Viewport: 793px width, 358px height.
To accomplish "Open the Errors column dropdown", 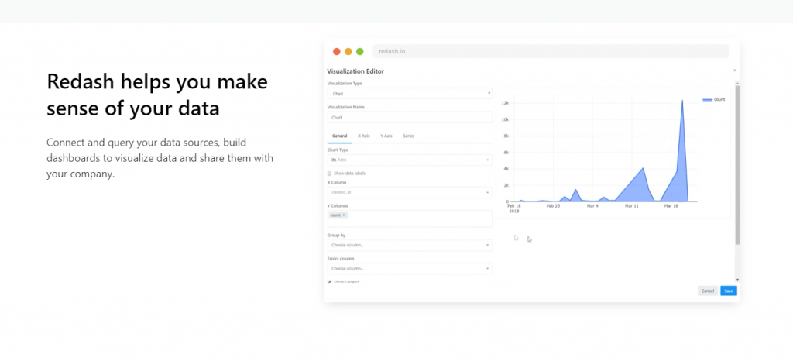I will point(410,268).
